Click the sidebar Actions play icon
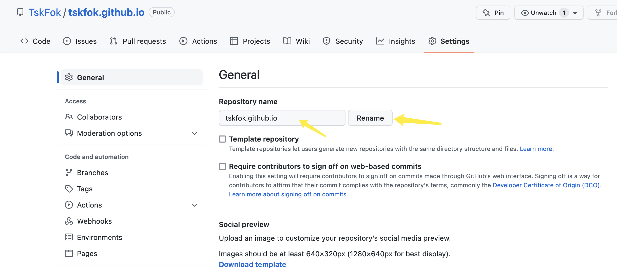The image size is (617, 274). [69, 205]
